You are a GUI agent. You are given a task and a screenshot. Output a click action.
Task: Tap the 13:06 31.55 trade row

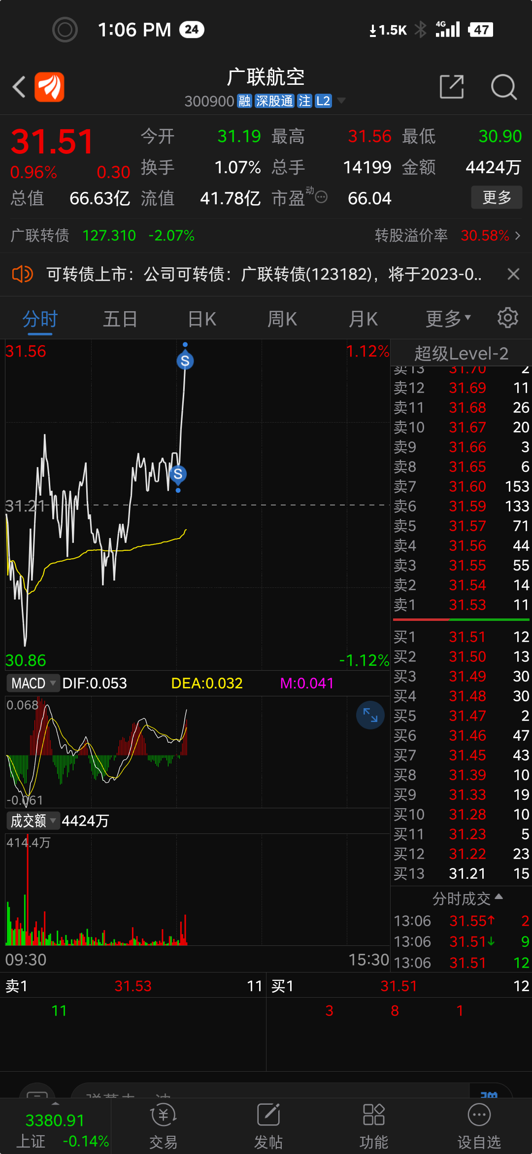coord(461,921)
